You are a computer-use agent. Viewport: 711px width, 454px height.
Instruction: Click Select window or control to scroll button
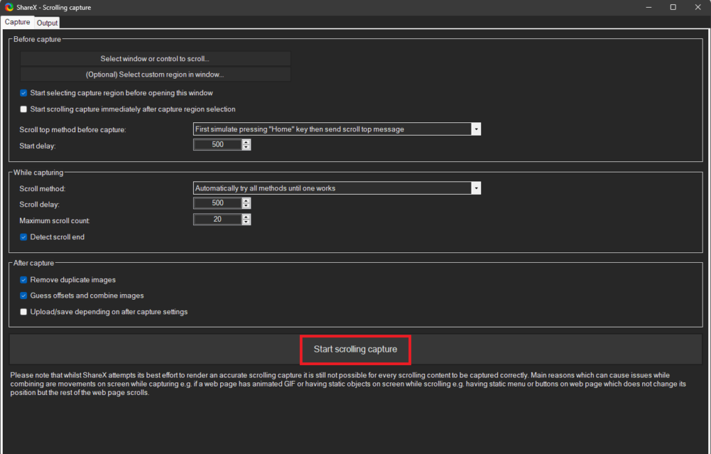(x=155, y=59)
